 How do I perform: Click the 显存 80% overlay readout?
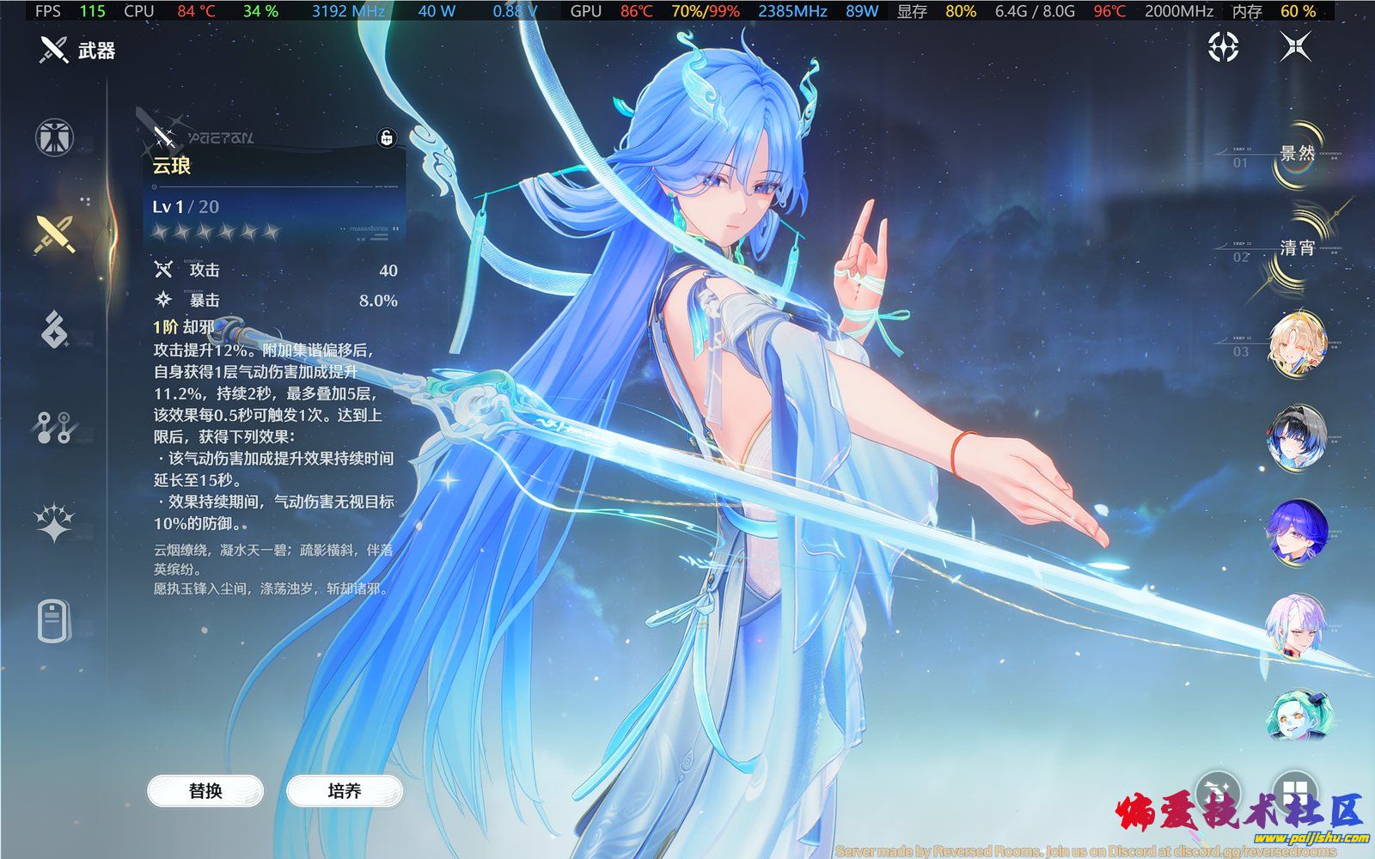[x=936, y=11]
